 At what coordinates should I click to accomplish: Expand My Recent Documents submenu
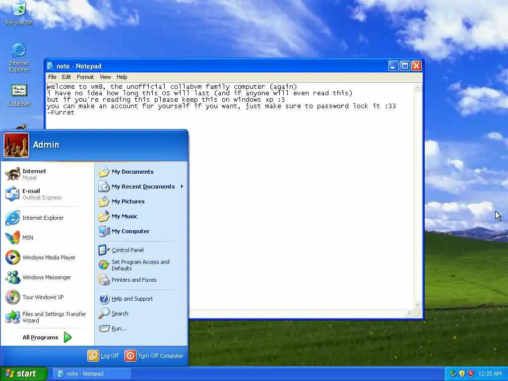tap(141, 187)
